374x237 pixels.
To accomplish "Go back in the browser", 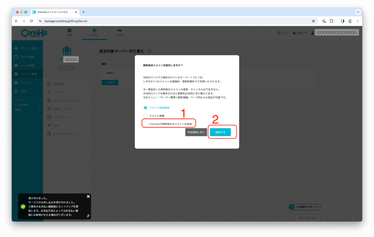I will [16, 21].
